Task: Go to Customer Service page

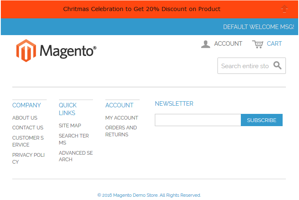Action: pos(28,141)
